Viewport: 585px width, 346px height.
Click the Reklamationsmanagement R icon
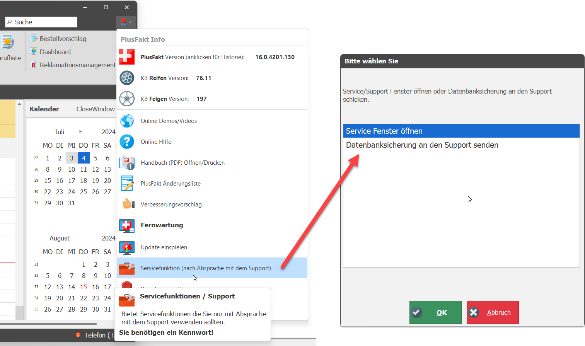pos(34,65)
